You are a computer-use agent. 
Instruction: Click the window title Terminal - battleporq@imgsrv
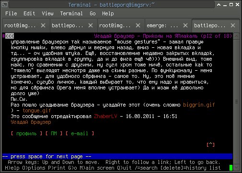pos(111,5)
